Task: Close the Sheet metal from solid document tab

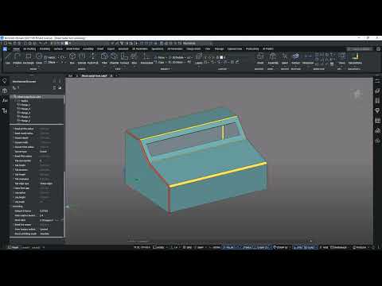Action: (x=111, y=75)
